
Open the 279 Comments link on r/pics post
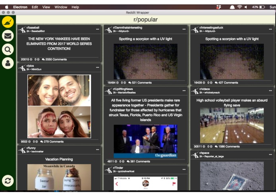point(52,142)
